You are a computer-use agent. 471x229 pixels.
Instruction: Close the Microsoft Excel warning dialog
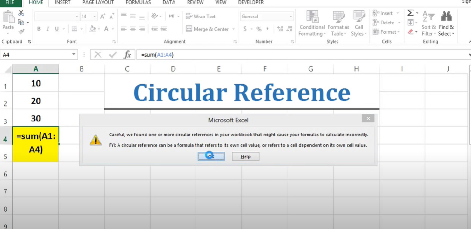(x=368, y=118)
